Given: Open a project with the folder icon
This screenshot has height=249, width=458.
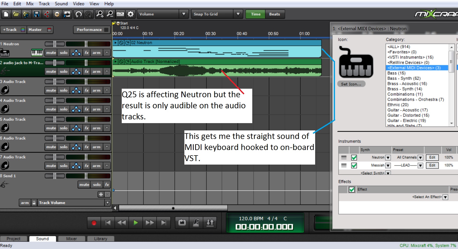Looking at the screenshot, I should pos(16,14).
